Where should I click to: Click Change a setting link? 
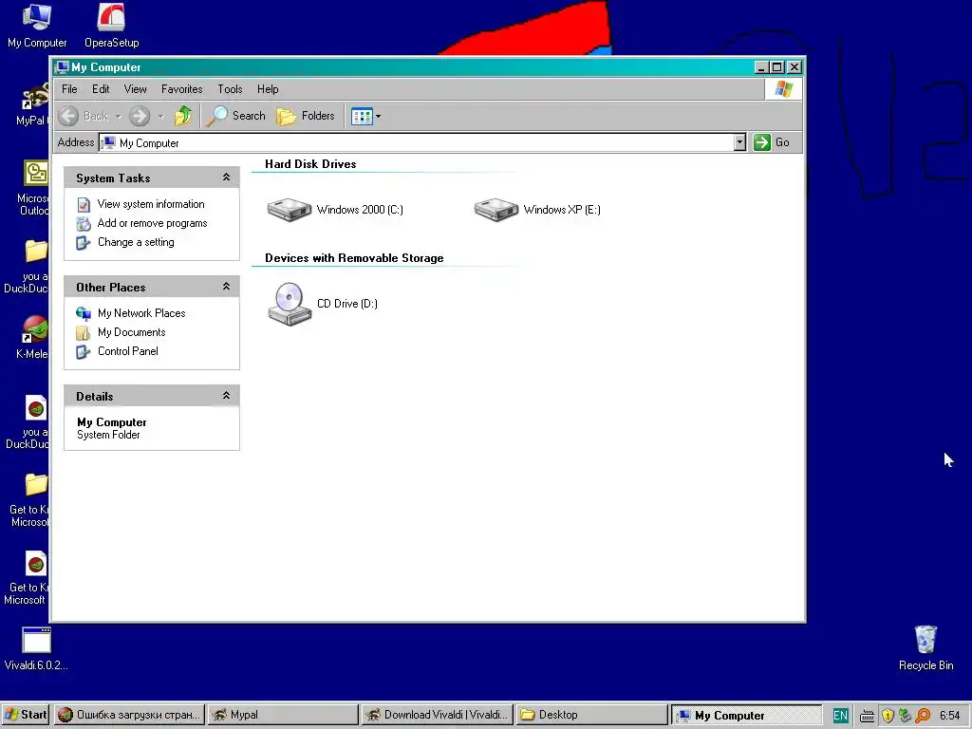(136, 242)
